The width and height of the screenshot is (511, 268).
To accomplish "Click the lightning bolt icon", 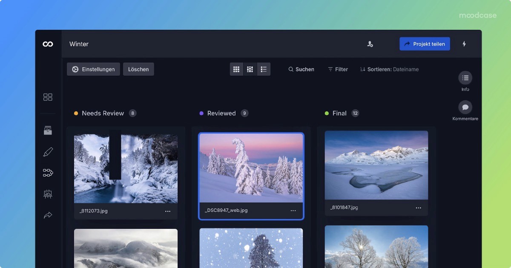I will (x=464, y=44).
